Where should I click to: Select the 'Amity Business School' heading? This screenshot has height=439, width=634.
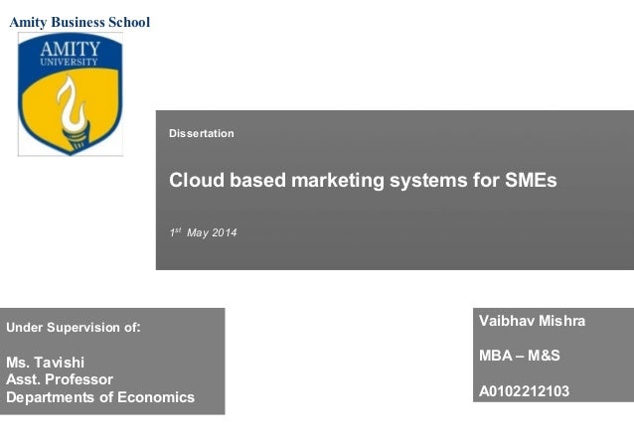79,22
